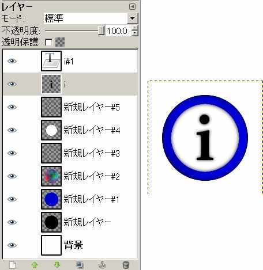
Task: Anchor the floating layer
Action: 102,265
